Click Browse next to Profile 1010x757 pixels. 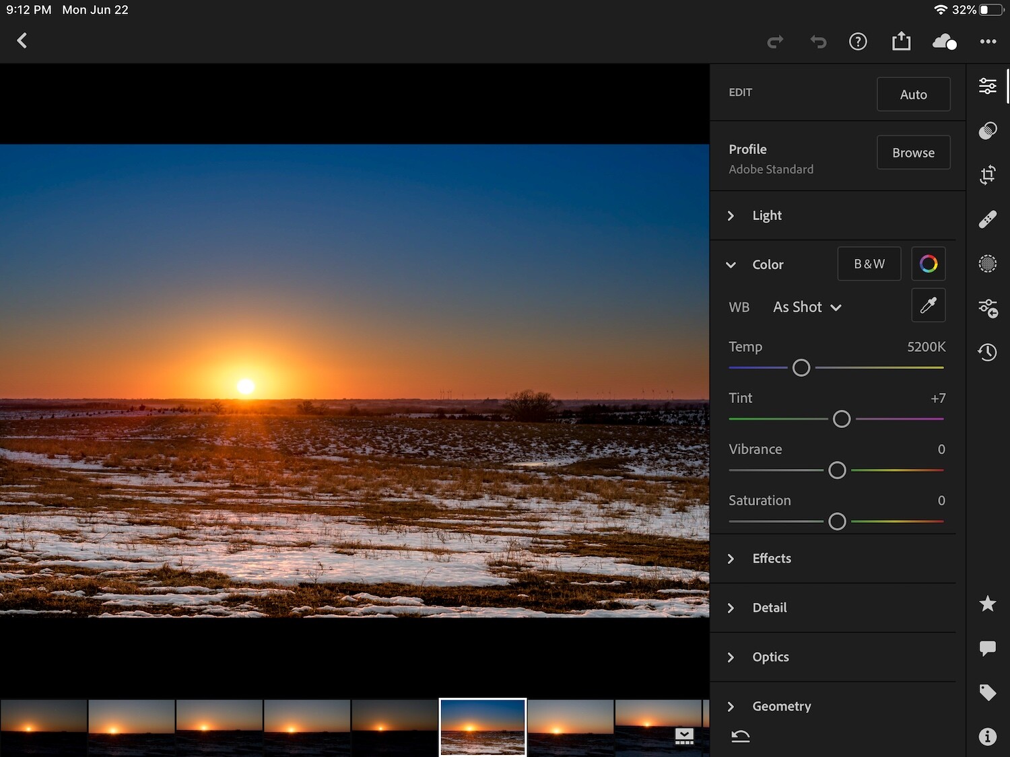[x=913, y=152]
